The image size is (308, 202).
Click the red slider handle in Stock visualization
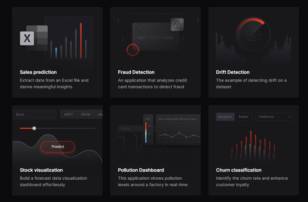(34, 128)
